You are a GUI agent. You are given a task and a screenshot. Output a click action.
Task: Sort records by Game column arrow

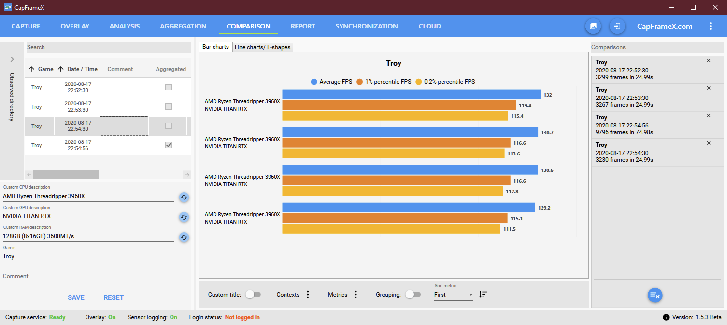31,69
